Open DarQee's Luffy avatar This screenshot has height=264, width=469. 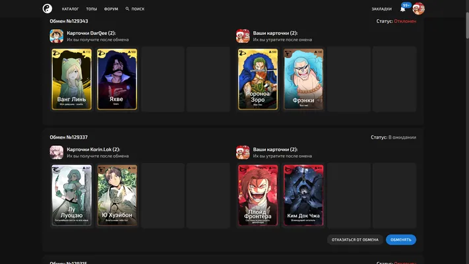pyautogui.click(x=57, y=36)
